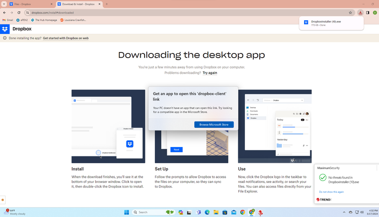Viewport: 379px width, 217px height.
Task: Click the info icon beside Done installing
Action: pyautogui.click(x=5, y=38)
